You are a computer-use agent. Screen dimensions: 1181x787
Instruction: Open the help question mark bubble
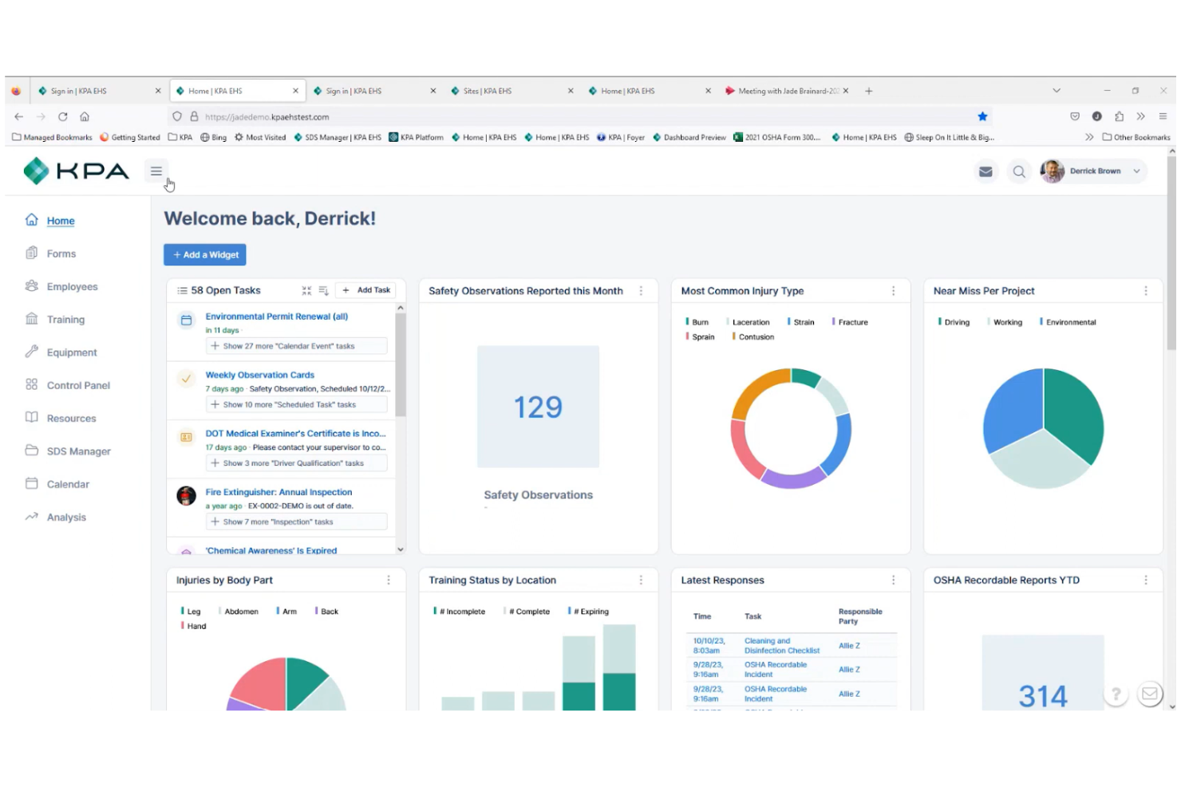click(1116, 694)
